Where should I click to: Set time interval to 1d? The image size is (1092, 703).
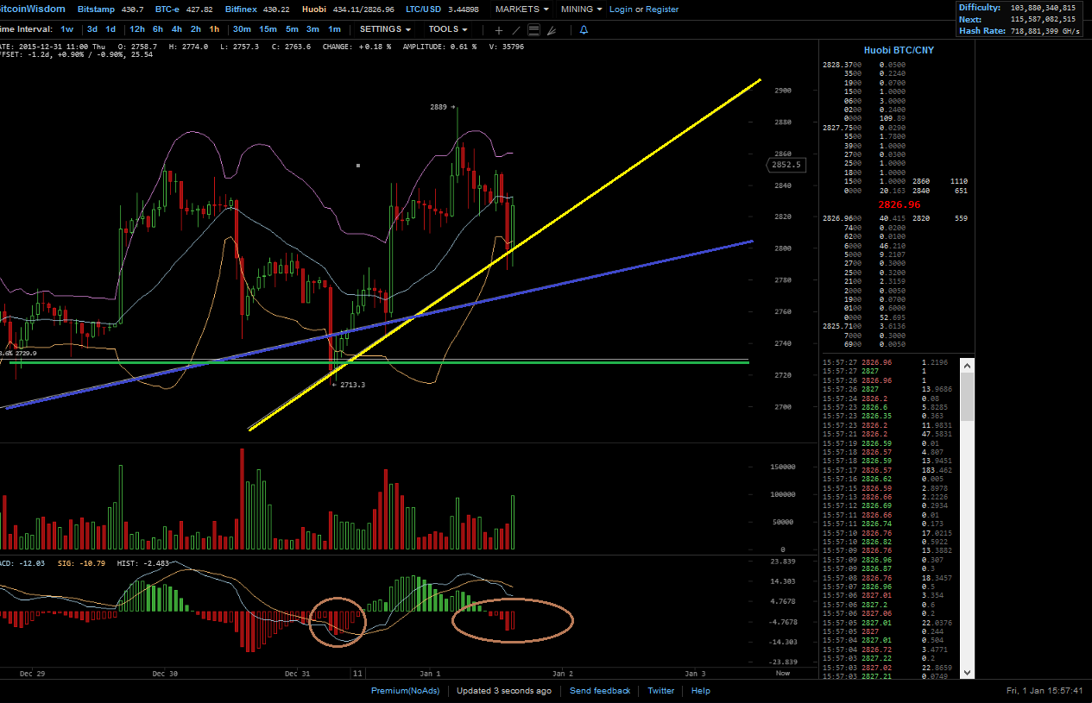coord(110,29)
